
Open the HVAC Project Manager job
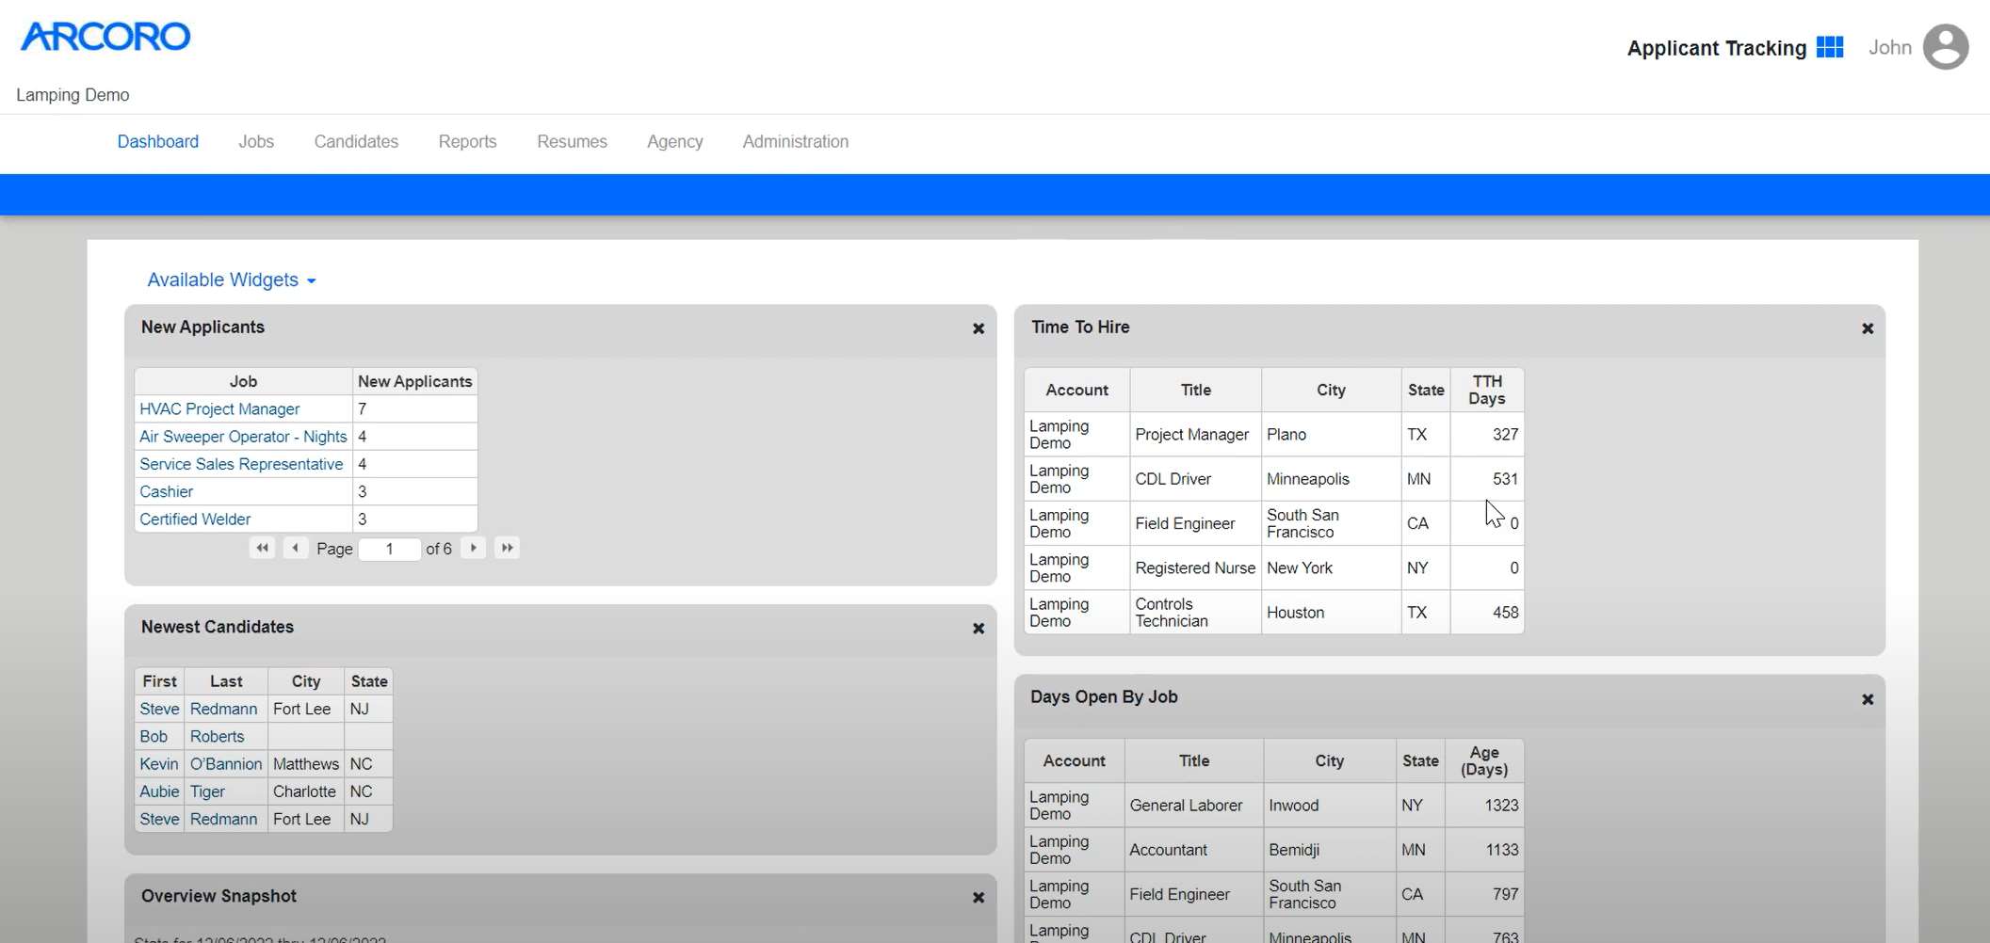coord(219,408)
